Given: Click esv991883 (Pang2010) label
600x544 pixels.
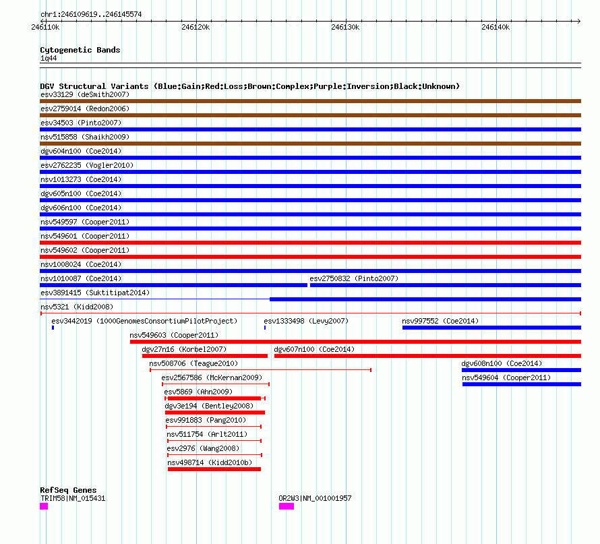Looking at the screenshot, I should 206,420.
